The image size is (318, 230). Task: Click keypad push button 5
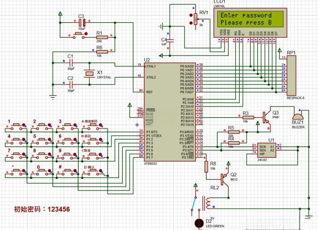point(42,141)
